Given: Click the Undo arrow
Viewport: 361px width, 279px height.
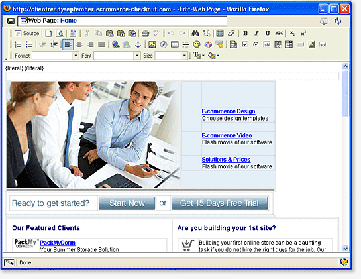Looking at the screenshot, I should [x=171, y=34].
